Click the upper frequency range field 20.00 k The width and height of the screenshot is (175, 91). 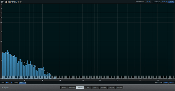point(171,83)
